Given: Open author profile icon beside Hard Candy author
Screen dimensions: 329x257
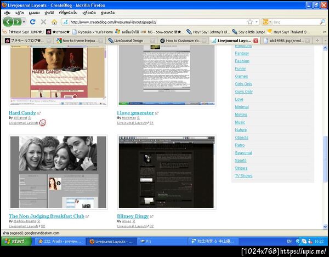Looking at the screenshot, I should click(x=30, y=118).
